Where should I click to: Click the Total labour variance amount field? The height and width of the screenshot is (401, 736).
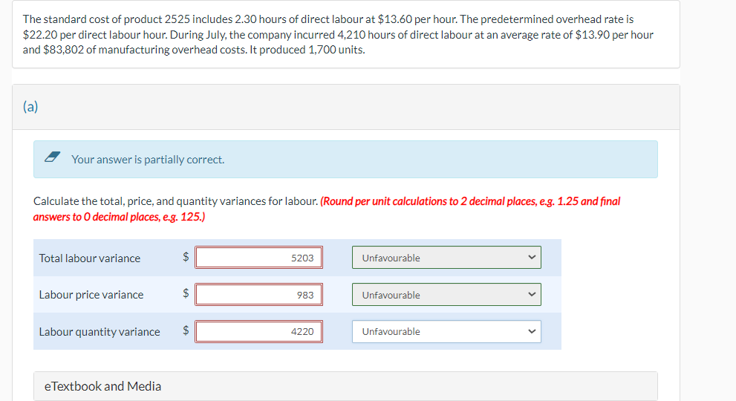[x=258, y=258]
